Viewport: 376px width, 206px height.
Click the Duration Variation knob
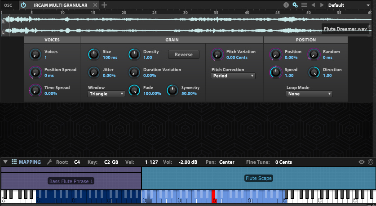134,72
